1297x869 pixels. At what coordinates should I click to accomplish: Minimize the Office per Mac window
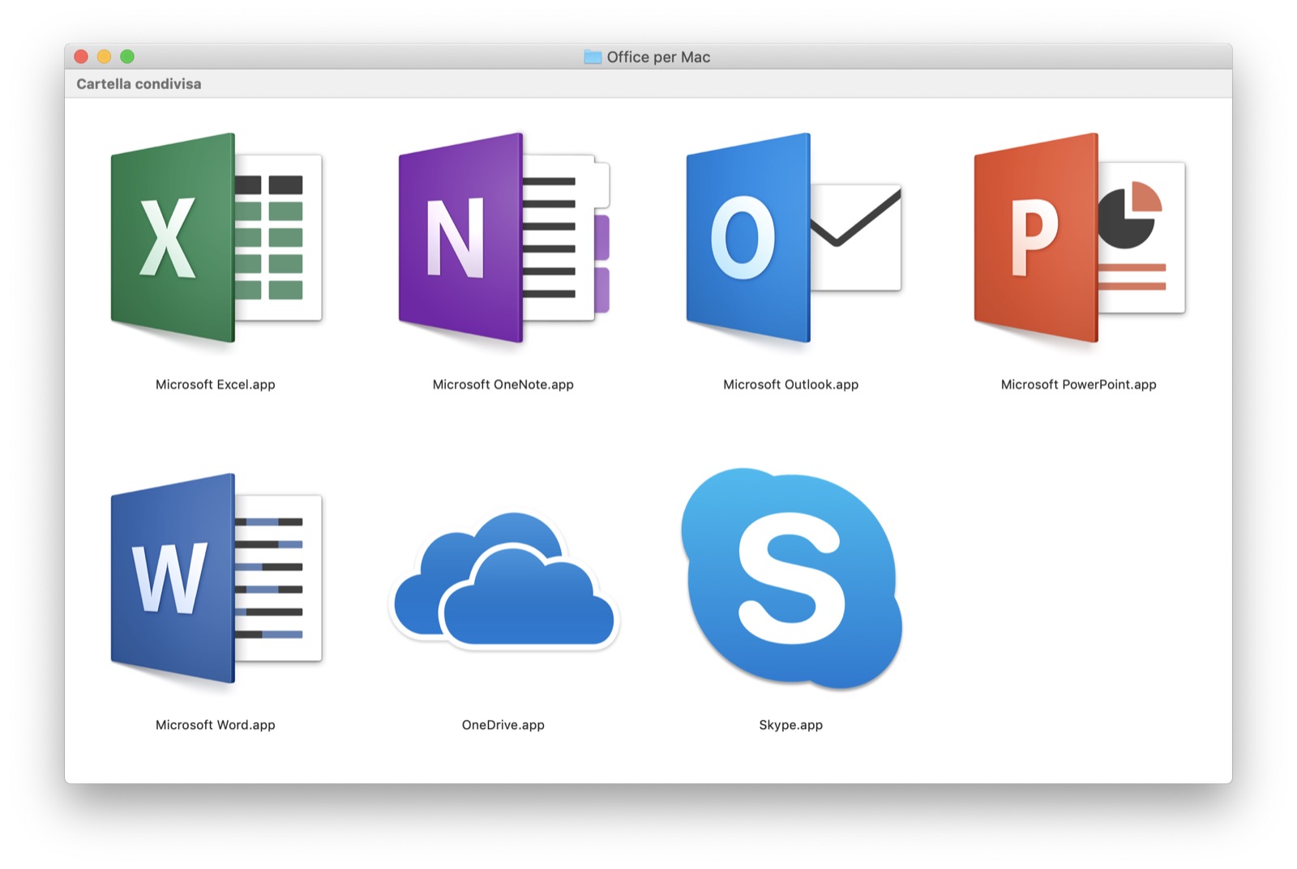pyautogui.click(x=104, y=57)
